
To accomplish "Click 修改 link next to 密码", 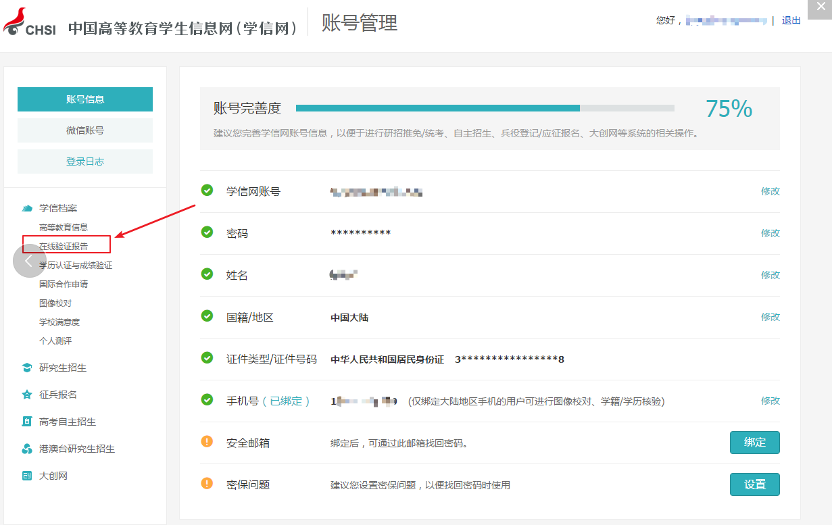I will click(770, 233).
